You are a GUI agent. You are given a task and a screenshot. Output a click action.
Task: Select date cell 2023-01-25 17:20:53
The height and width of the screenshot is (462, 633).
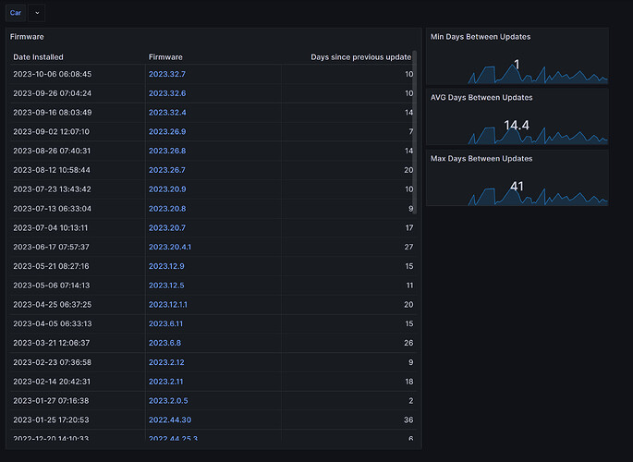(51, 420)
